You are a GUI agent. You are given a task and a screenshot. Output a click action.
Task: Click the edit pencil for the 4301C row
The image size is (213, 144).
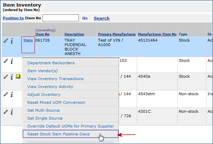pyautogui.click(x=6, y=111)
